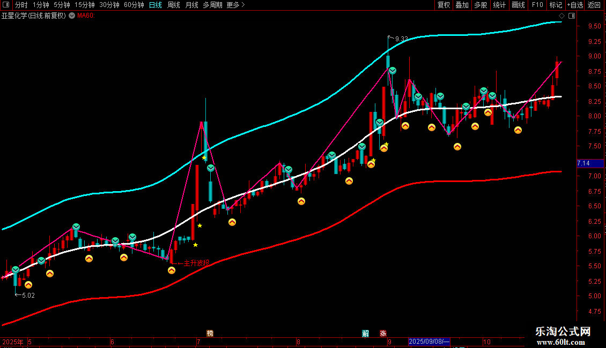The width and height of the screenshot is (606, 348).
Task: Toggle the left sidebar panel icon
Action: [x=6, y=5]
